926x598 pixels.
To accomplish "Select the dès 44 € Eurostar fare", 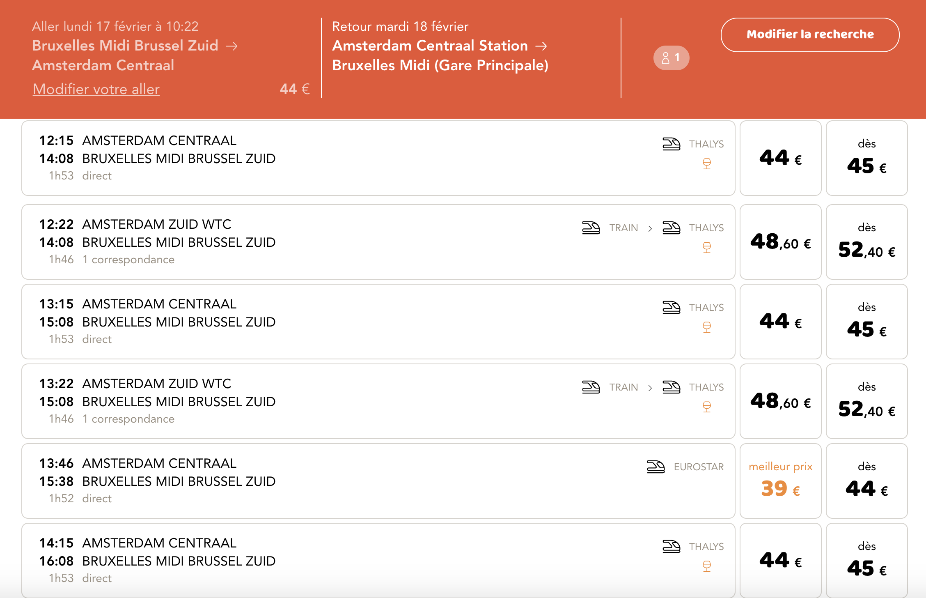I will point(866,481).
